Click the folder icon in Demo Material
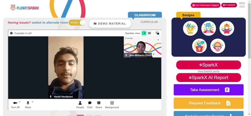 [x=95, y=23]
